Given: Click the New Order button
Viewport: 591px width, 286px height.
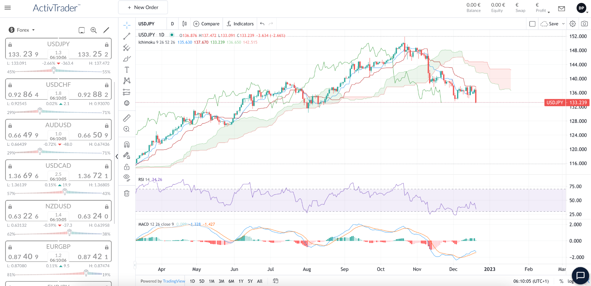Looking at the screenshot, I should 143,8.
